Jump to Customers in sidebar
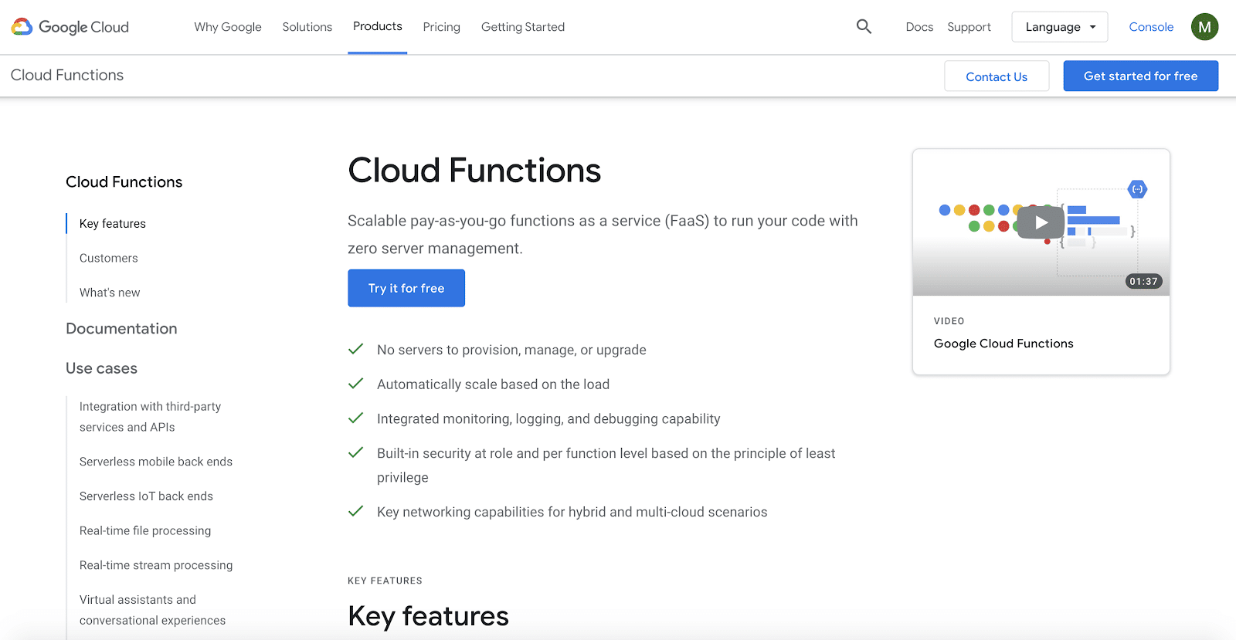The height and width of the screenshot is (640, 1236). coord(109,258)
